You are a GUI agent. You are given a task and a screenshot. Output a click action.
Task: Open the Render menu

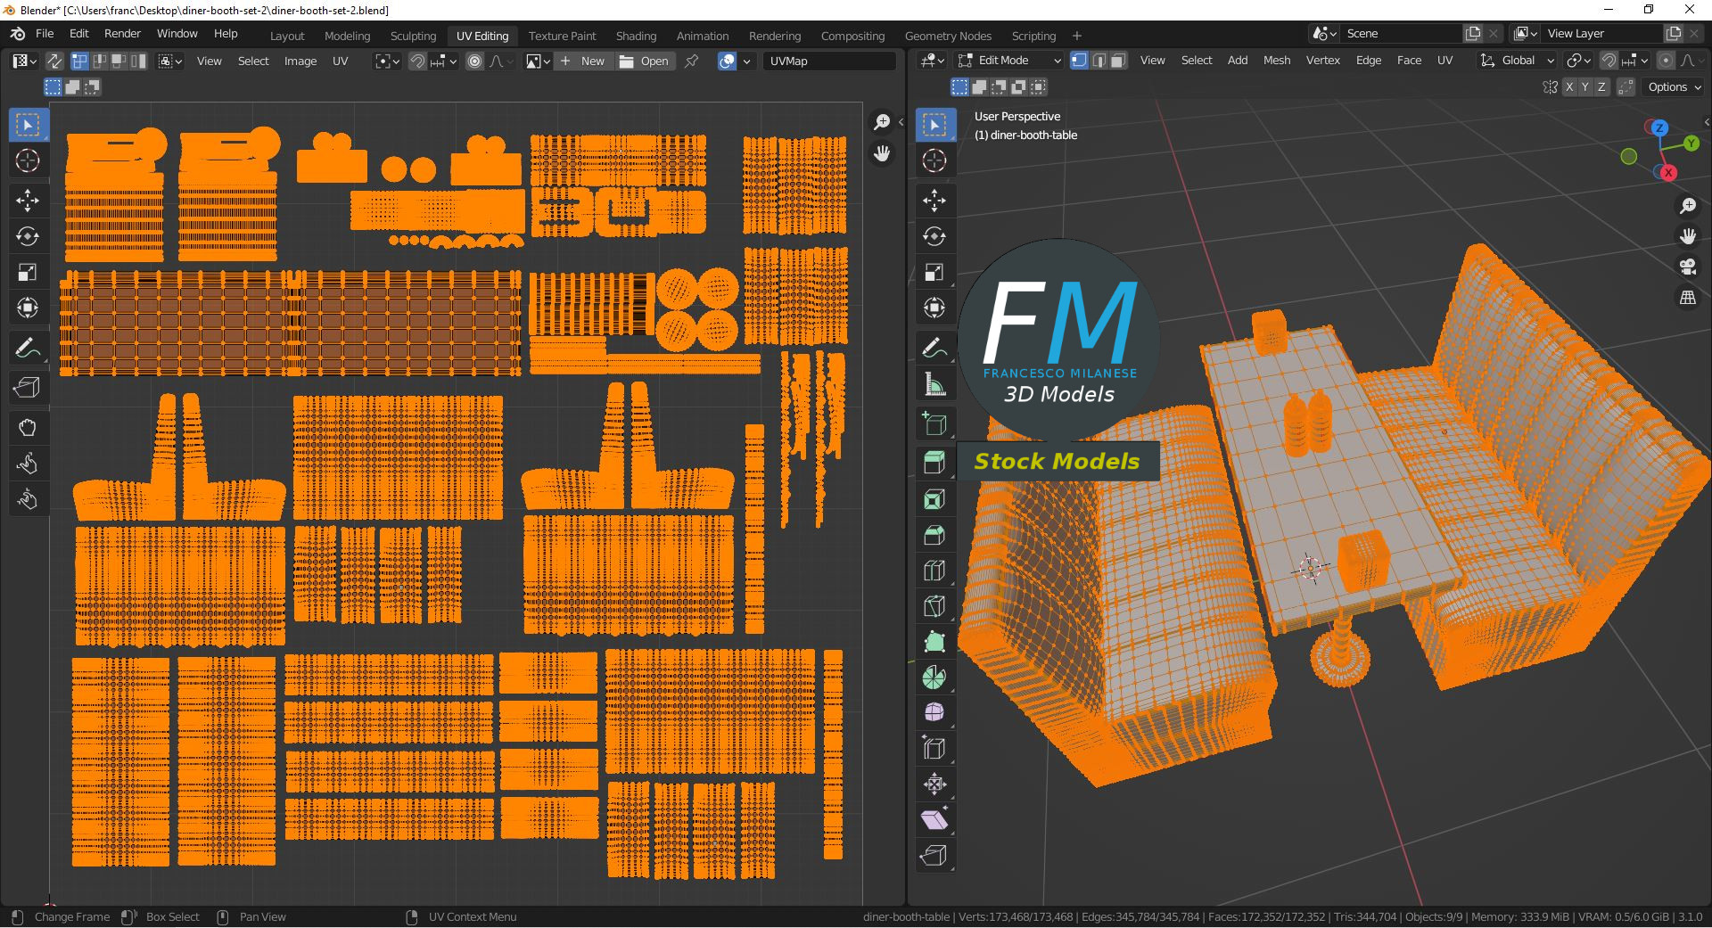[x=122, y=33]
